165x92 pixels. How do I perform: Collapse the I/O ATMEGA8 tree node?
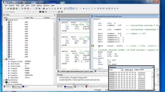pyautogui.click(x=4, y=82)
